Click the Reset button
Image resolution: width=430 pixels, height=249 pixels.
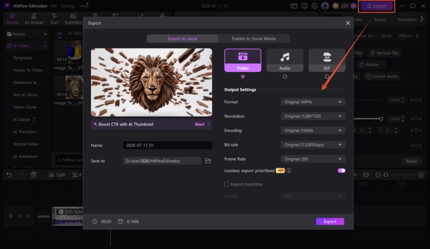coord(411,161)
